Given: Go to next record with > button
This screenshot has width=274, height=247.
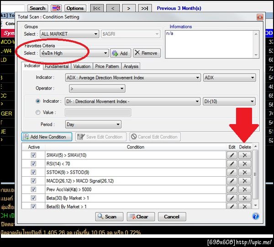Looking at the screenshot, I should [x=129, y=8].
